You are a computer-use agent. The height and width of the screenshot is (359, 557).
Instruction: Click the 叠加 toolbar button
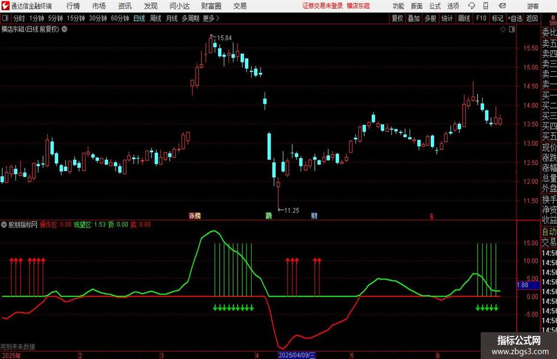(414, 18)
